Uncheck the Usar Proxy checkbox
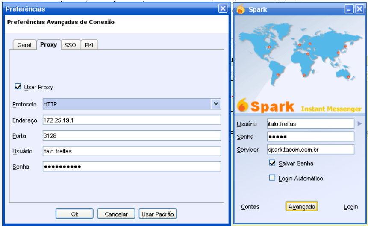Image resolution: width=368 pixels, height=226 pixels. 18,87
